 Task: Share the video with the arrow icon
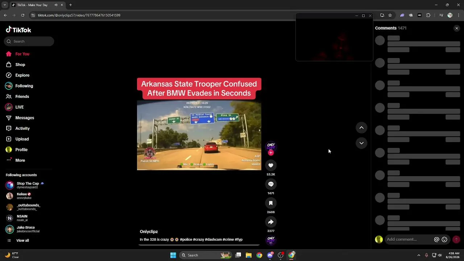click(x=271, y=222)
